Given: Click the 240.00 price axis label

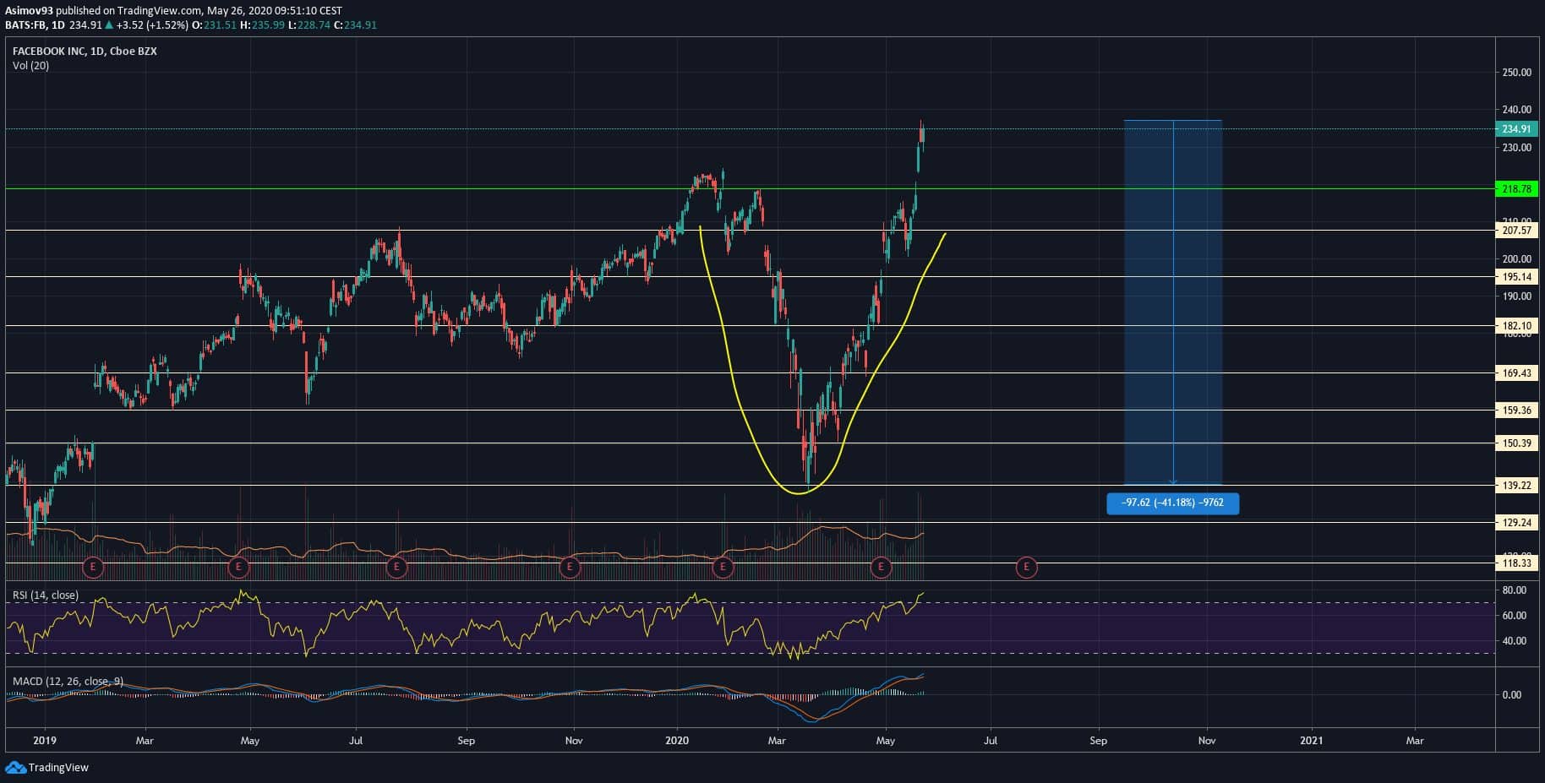Looking at the screenshot, I should (1516, 110).
